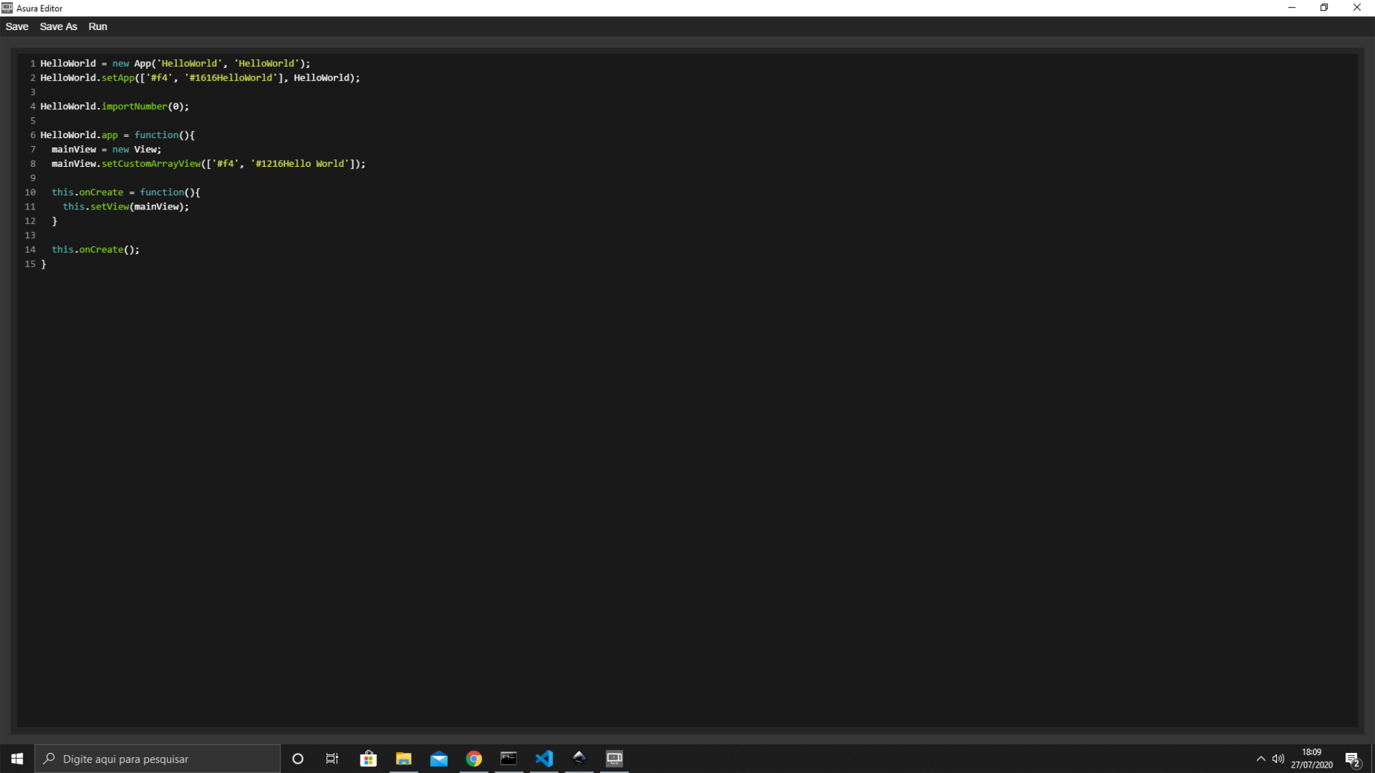
Task: Place cursor on code line 14
Action: (x=95, y=249)
